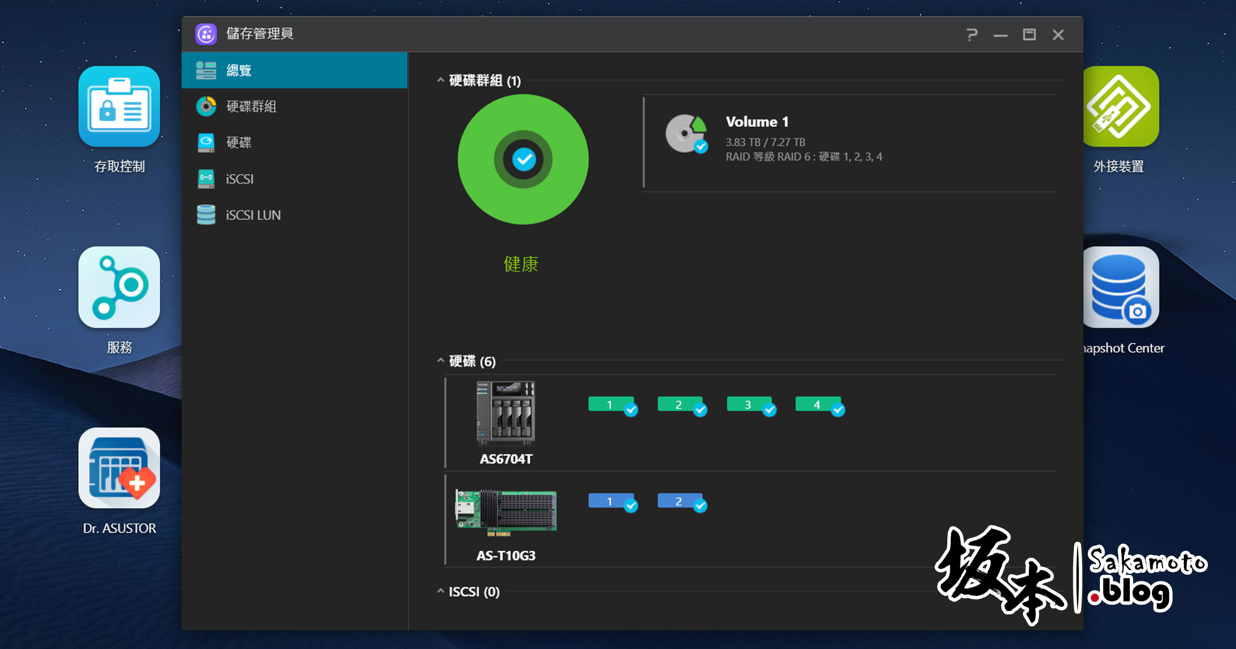This screenshot has height=649, width=1236.
Task: Open Snapshot Center desktop icon
Action: [x=1119, y=287]
